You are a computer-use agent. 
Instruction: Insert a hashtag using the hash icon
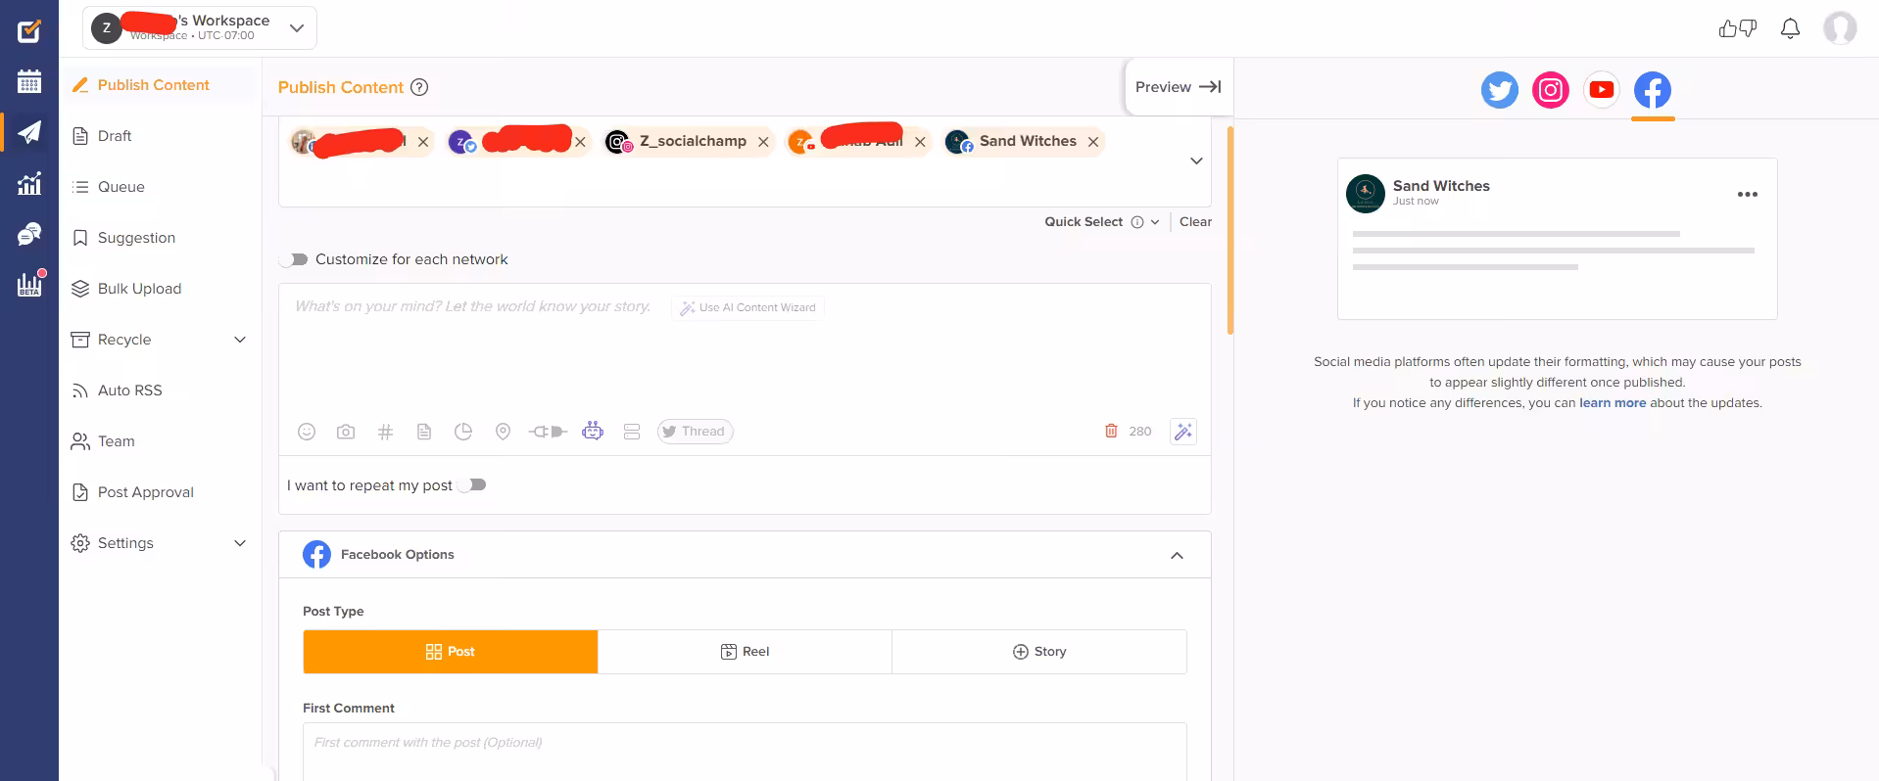click(385, 432)
